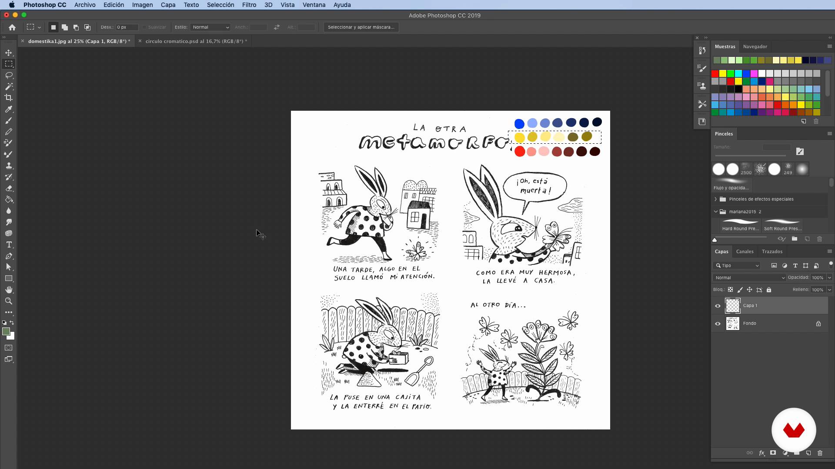Open the Filtro menu

coord(249,5)
